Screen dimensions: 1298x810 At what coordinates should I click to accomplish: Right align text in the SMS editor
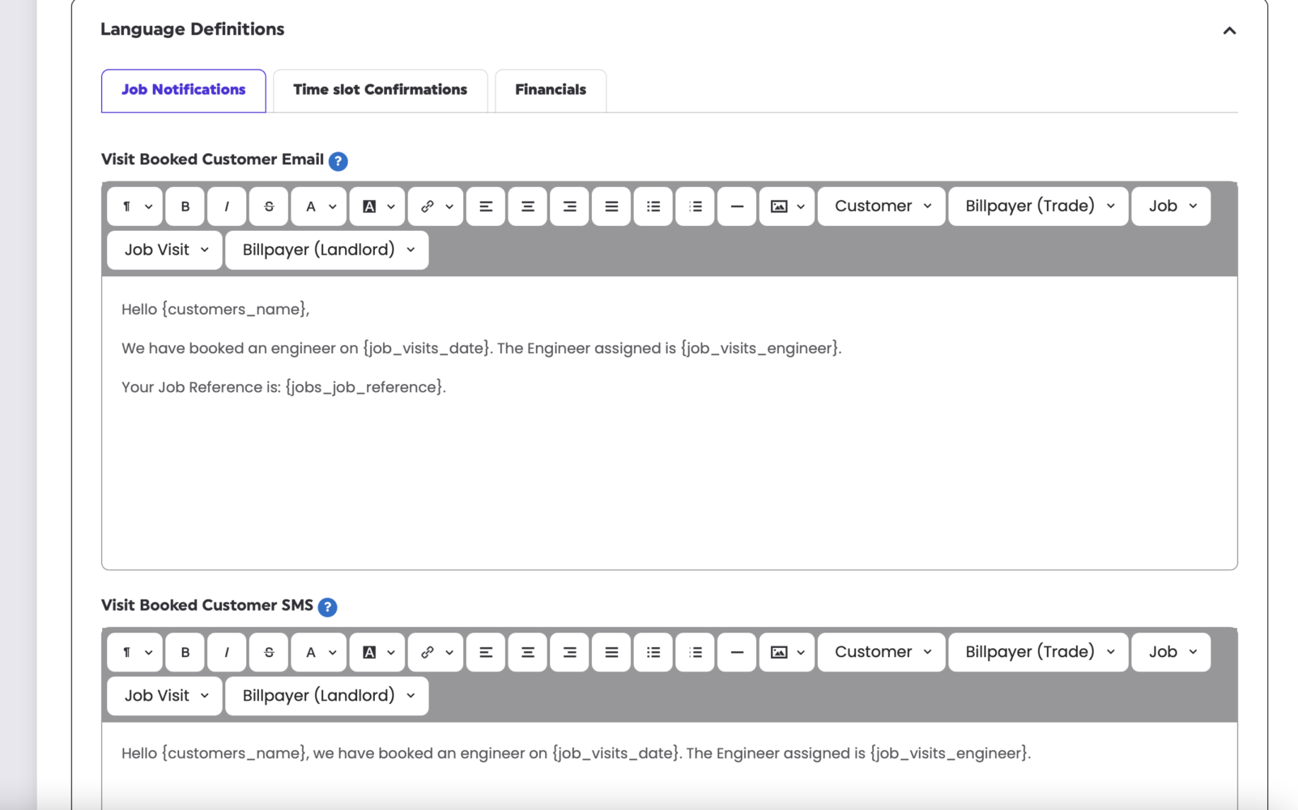click(569, 652)
